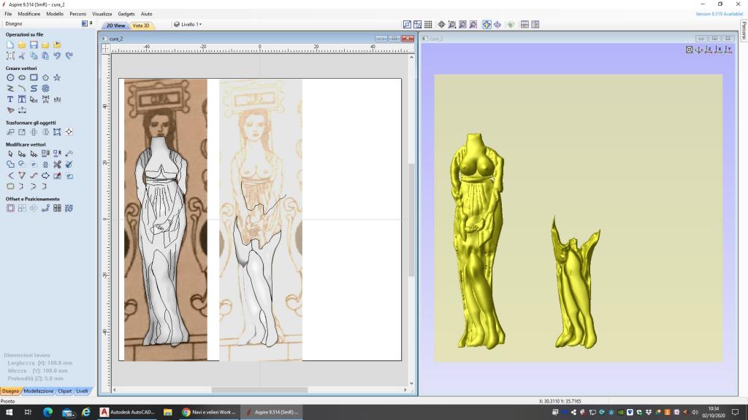Open the Livello 1 layer dropdown
The image size is (748, 420).
click(188, 25)
